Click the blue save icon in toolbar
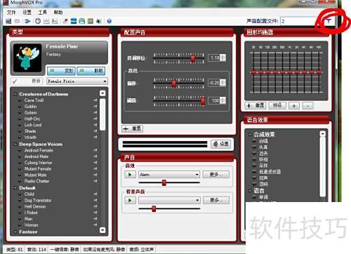Screen dimensions: 351x254 click(x=8, y=21)
